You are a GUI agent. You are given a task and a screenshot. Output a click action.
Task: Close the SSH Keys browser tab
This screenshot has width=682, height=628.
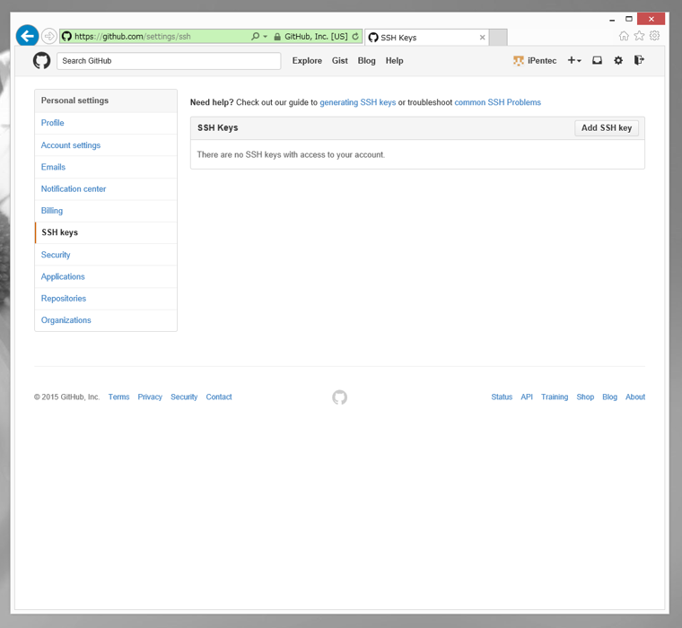482,38
